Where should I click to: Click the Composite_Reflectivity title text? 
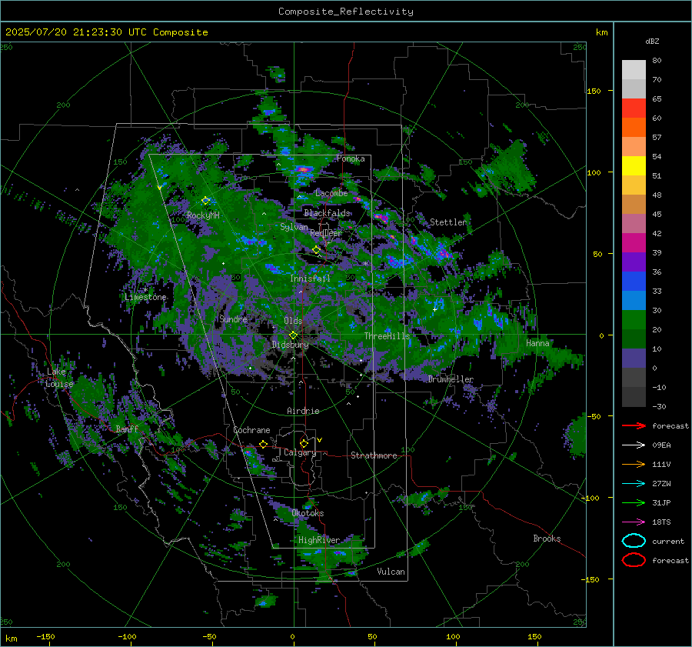[x=346, y=12]
